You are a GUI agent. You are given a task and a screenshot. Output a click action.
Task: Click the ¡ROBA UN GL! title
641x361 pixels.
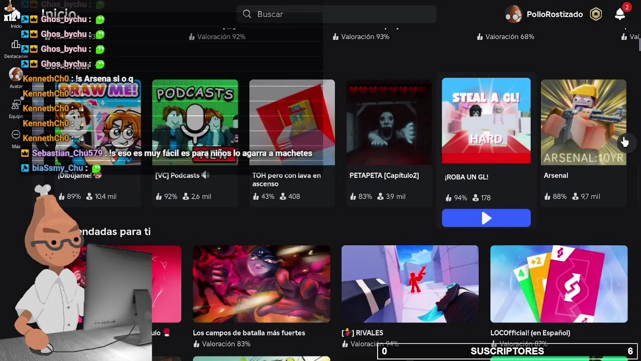[466, 177]
